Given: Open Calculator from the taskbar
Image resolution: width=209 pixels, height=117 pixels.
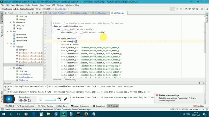Looking at the screenshot, I should tap(41, 114).
